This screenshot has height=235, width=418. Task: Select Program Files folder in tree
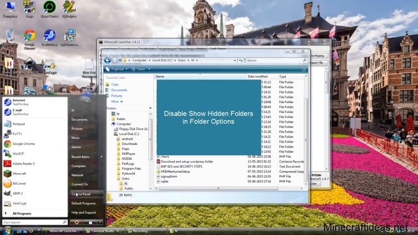tap(131, 168)
